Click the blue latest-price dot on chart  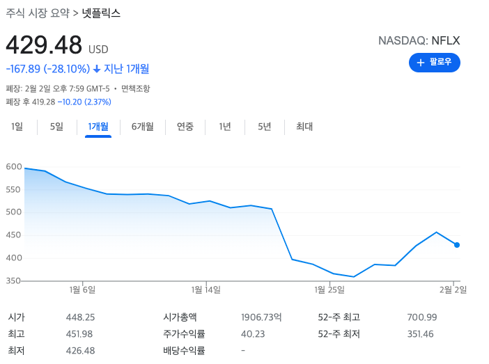coord(456,245)
